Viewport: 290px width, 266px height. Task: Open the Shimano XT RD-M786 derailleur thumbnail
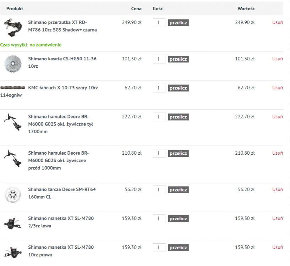click(13, 27)
